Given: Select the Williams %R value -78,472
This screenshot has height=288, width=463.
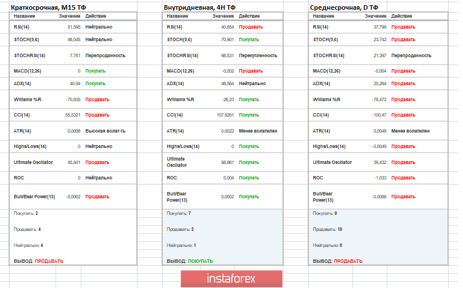Looking at the screenshot, I should pyautogui.click(x=379, y=99).
